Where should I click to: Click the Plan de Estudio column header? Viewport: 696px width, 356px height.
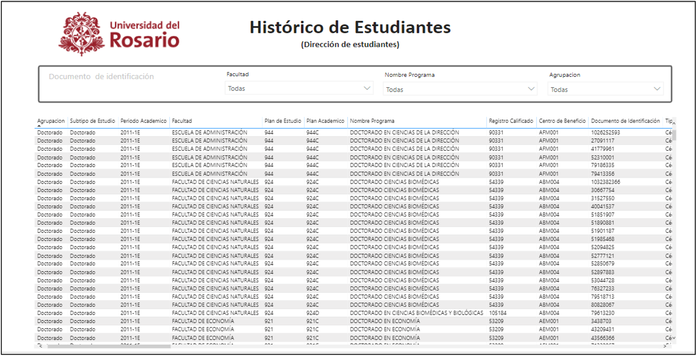tap(283, 121)
